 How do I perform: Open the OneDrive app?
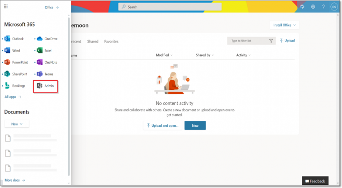pyautogui.click(x=47, y=39)
